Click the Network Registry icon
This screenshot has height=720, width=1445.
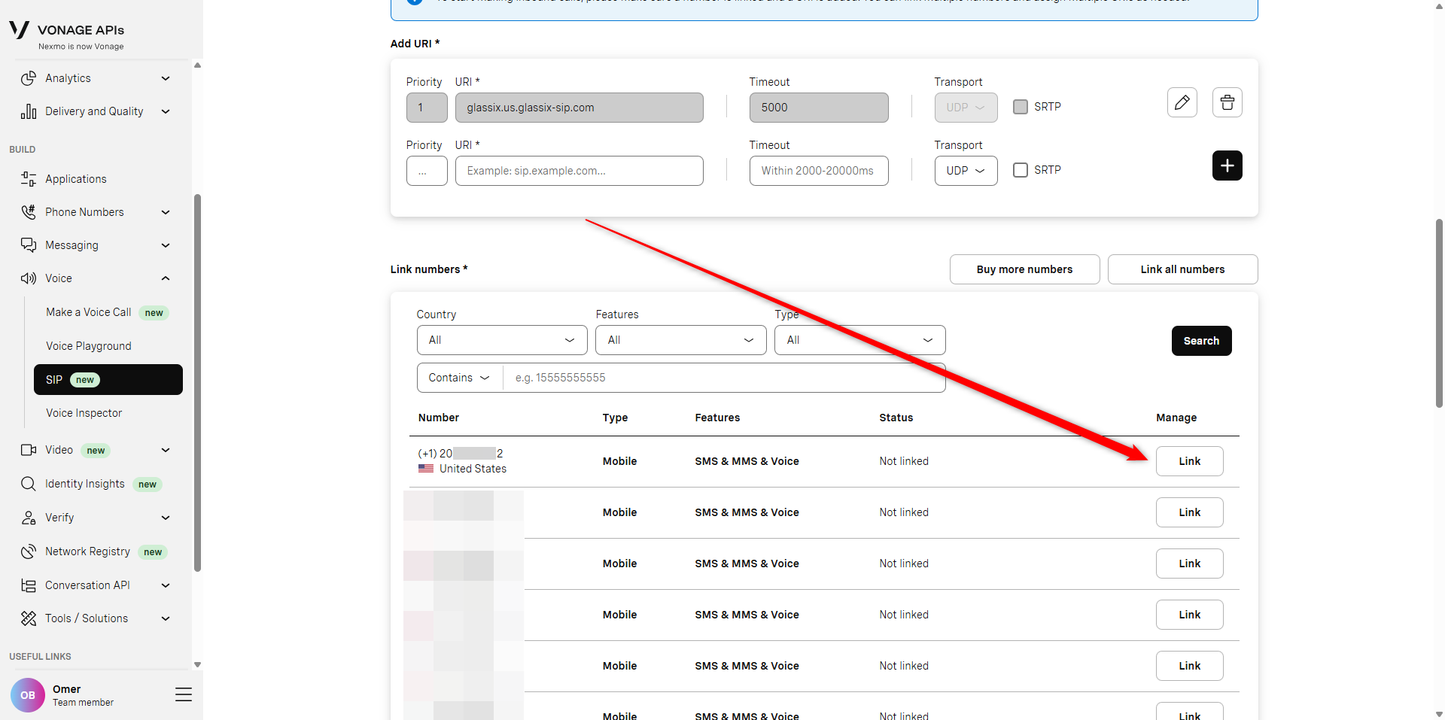tap(29, 551)
